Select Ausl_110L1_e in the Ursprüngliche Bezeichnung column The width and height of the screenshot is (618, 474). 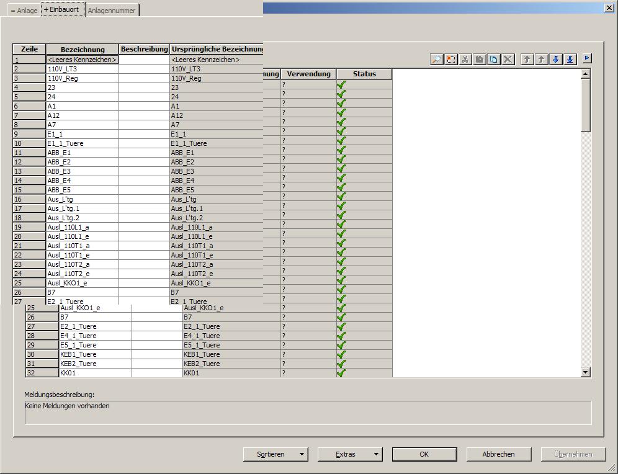point(217,236)
